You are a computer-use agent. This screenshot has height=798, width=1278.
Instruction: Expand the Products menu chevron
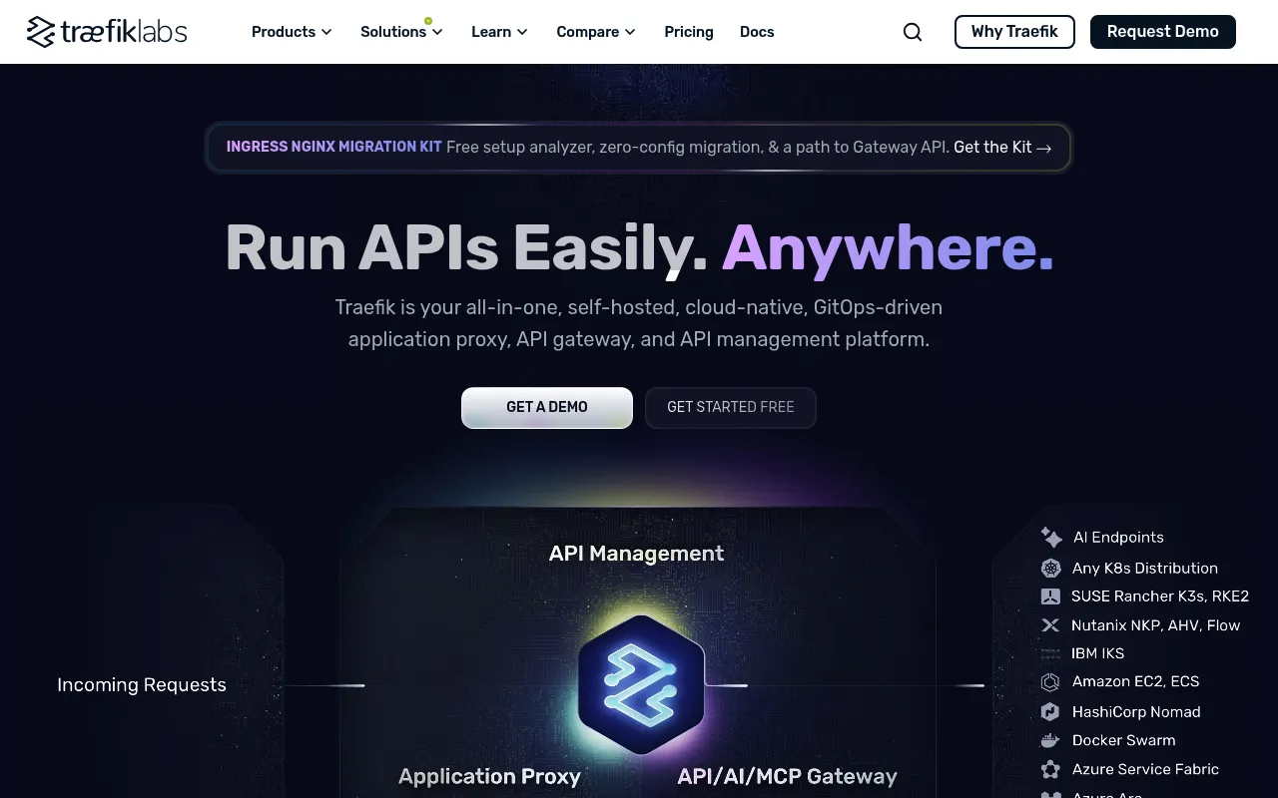point(326,32)
